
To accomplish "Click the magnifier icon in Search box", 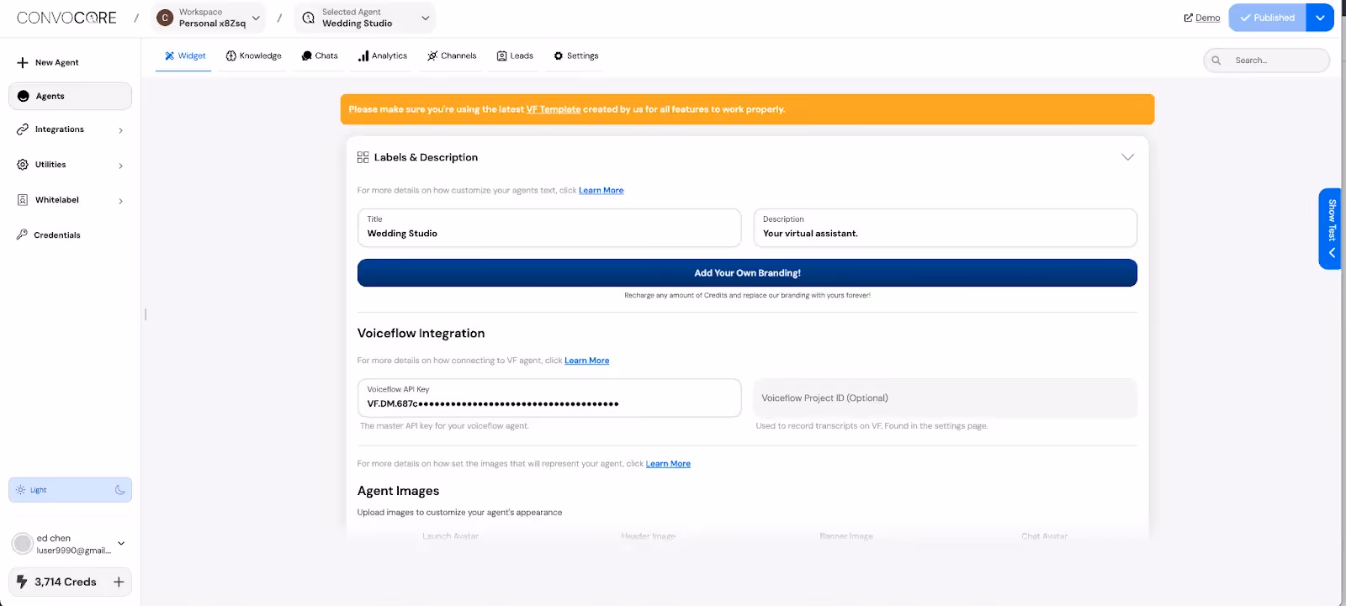I will pos(1216,61).
